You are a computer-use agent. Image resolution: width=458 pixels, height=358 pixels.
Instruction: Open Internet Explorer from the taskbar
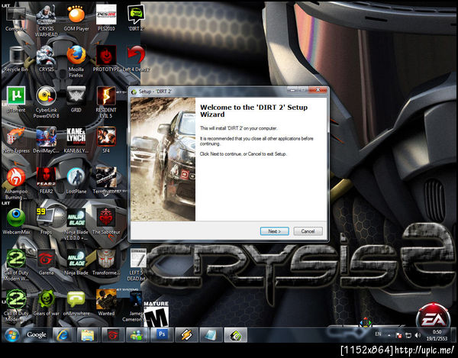tap(63, 335)
